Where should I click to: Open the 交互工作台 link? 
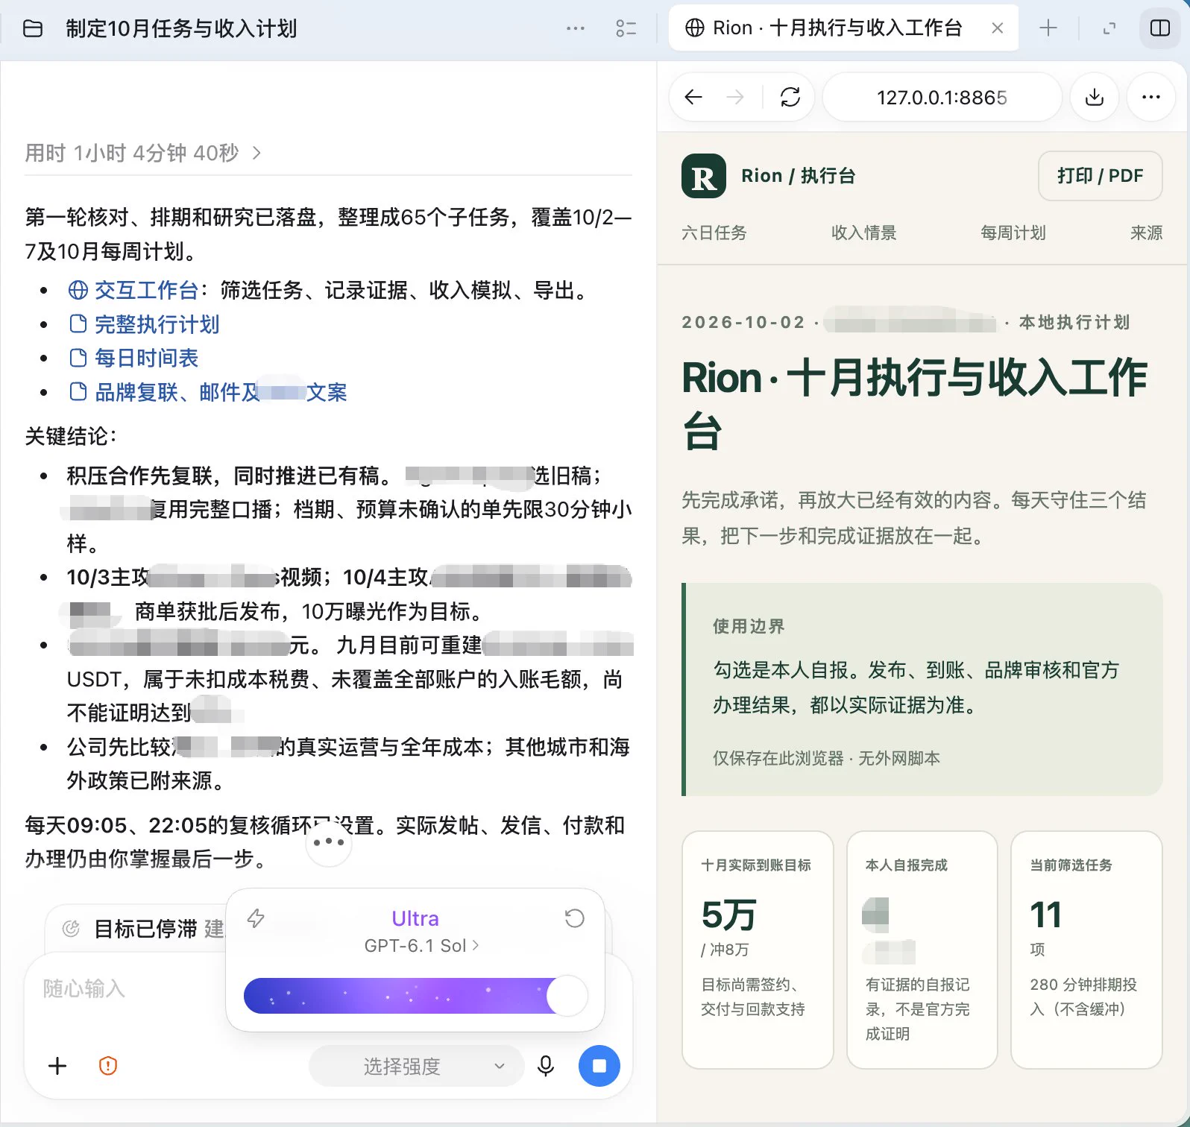coord(134,290)
